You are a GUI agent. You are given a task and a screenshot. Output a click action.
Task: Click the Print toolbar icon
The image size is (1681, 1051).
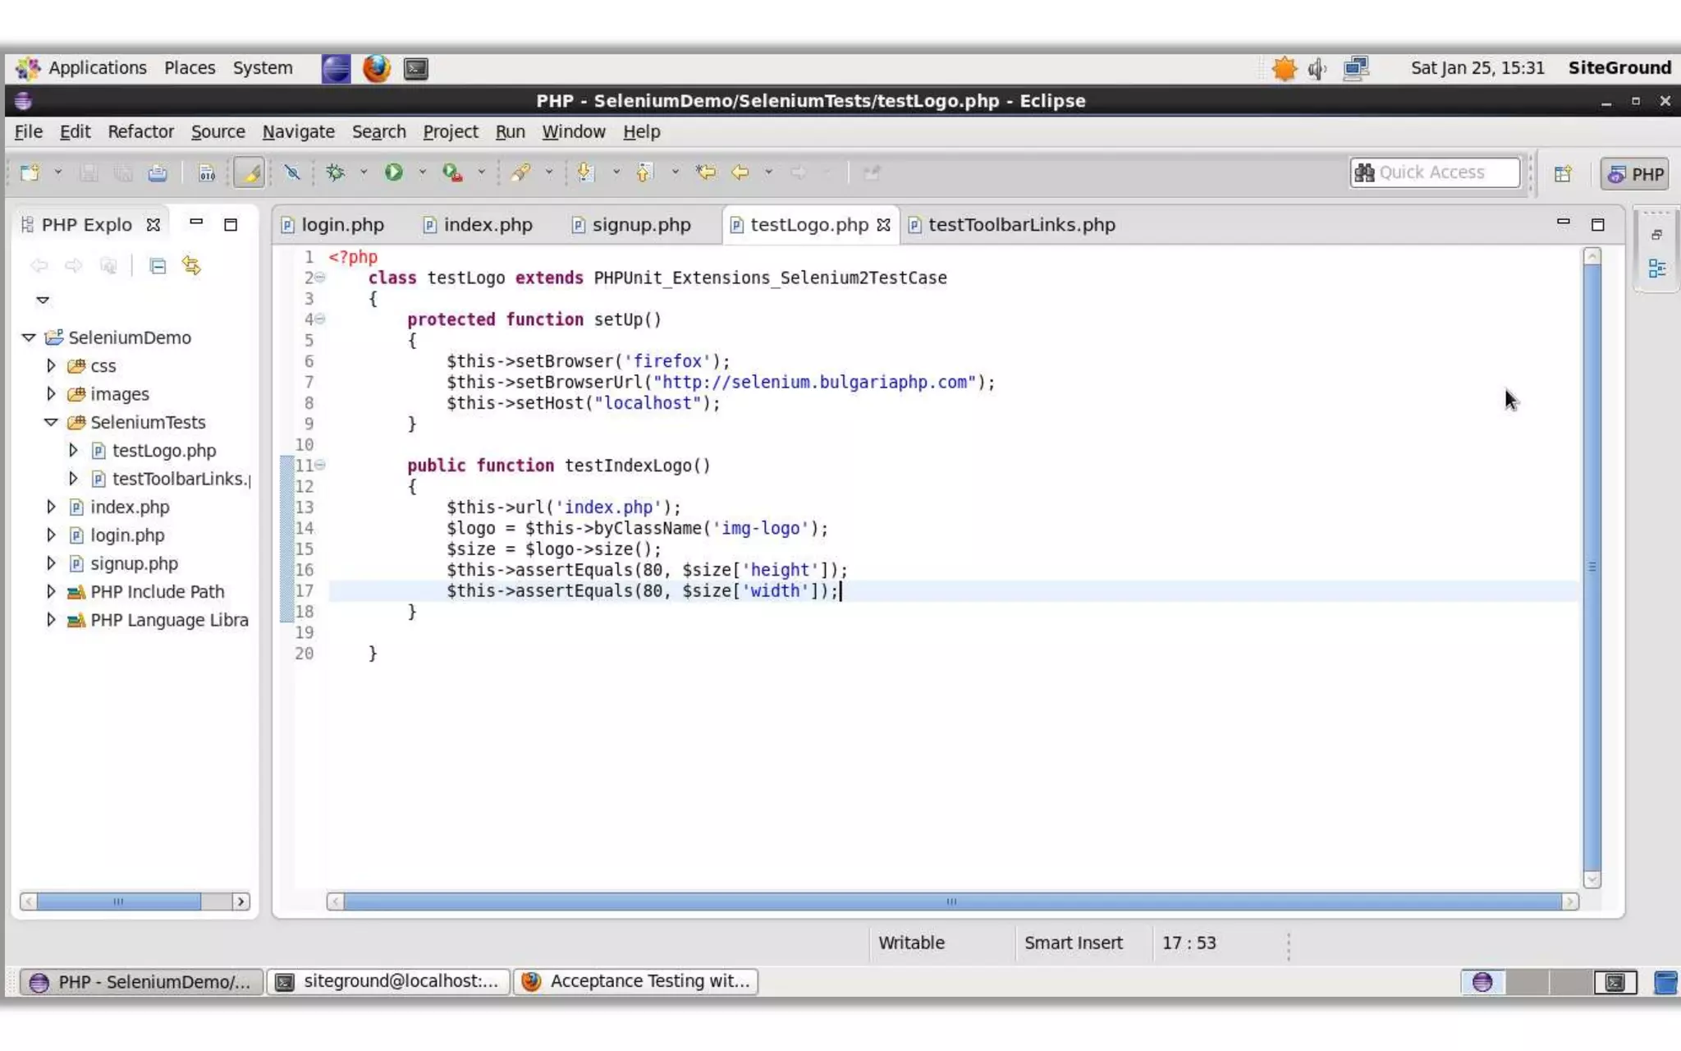[158, 173]
